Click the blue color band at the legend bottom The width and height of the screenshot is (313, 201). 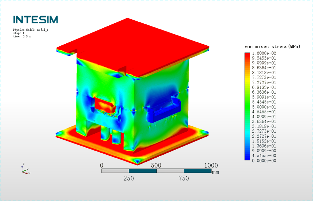247,156
